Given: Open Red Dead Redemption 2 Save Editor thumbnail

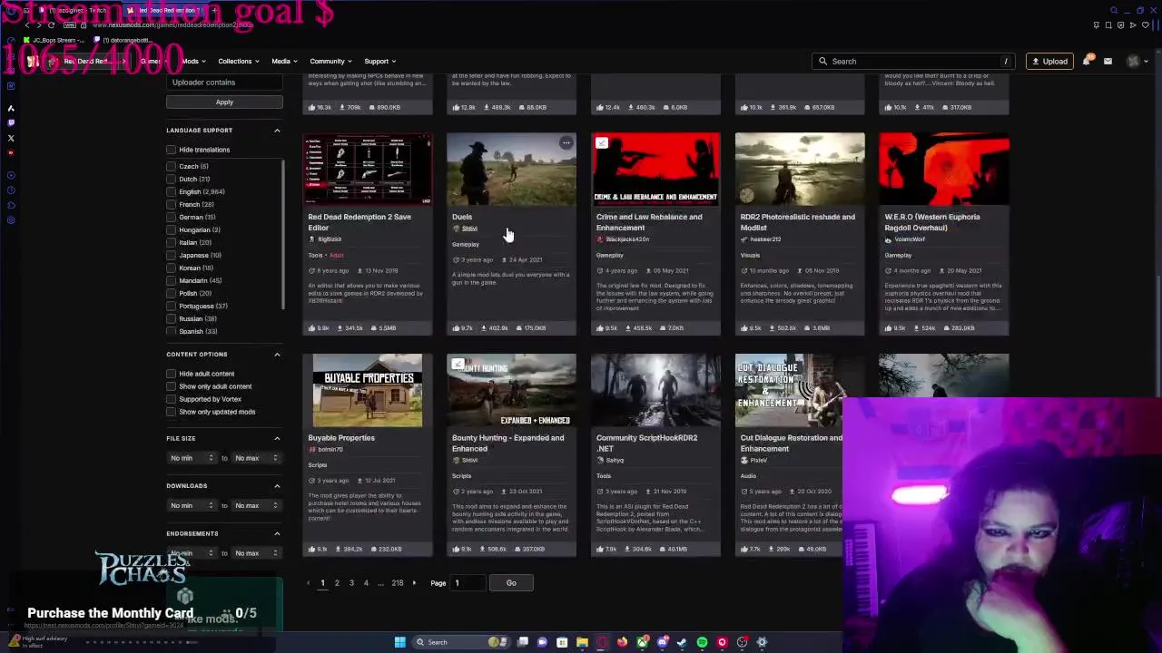Looking at the screenshot, I should (x=368, y=169).
